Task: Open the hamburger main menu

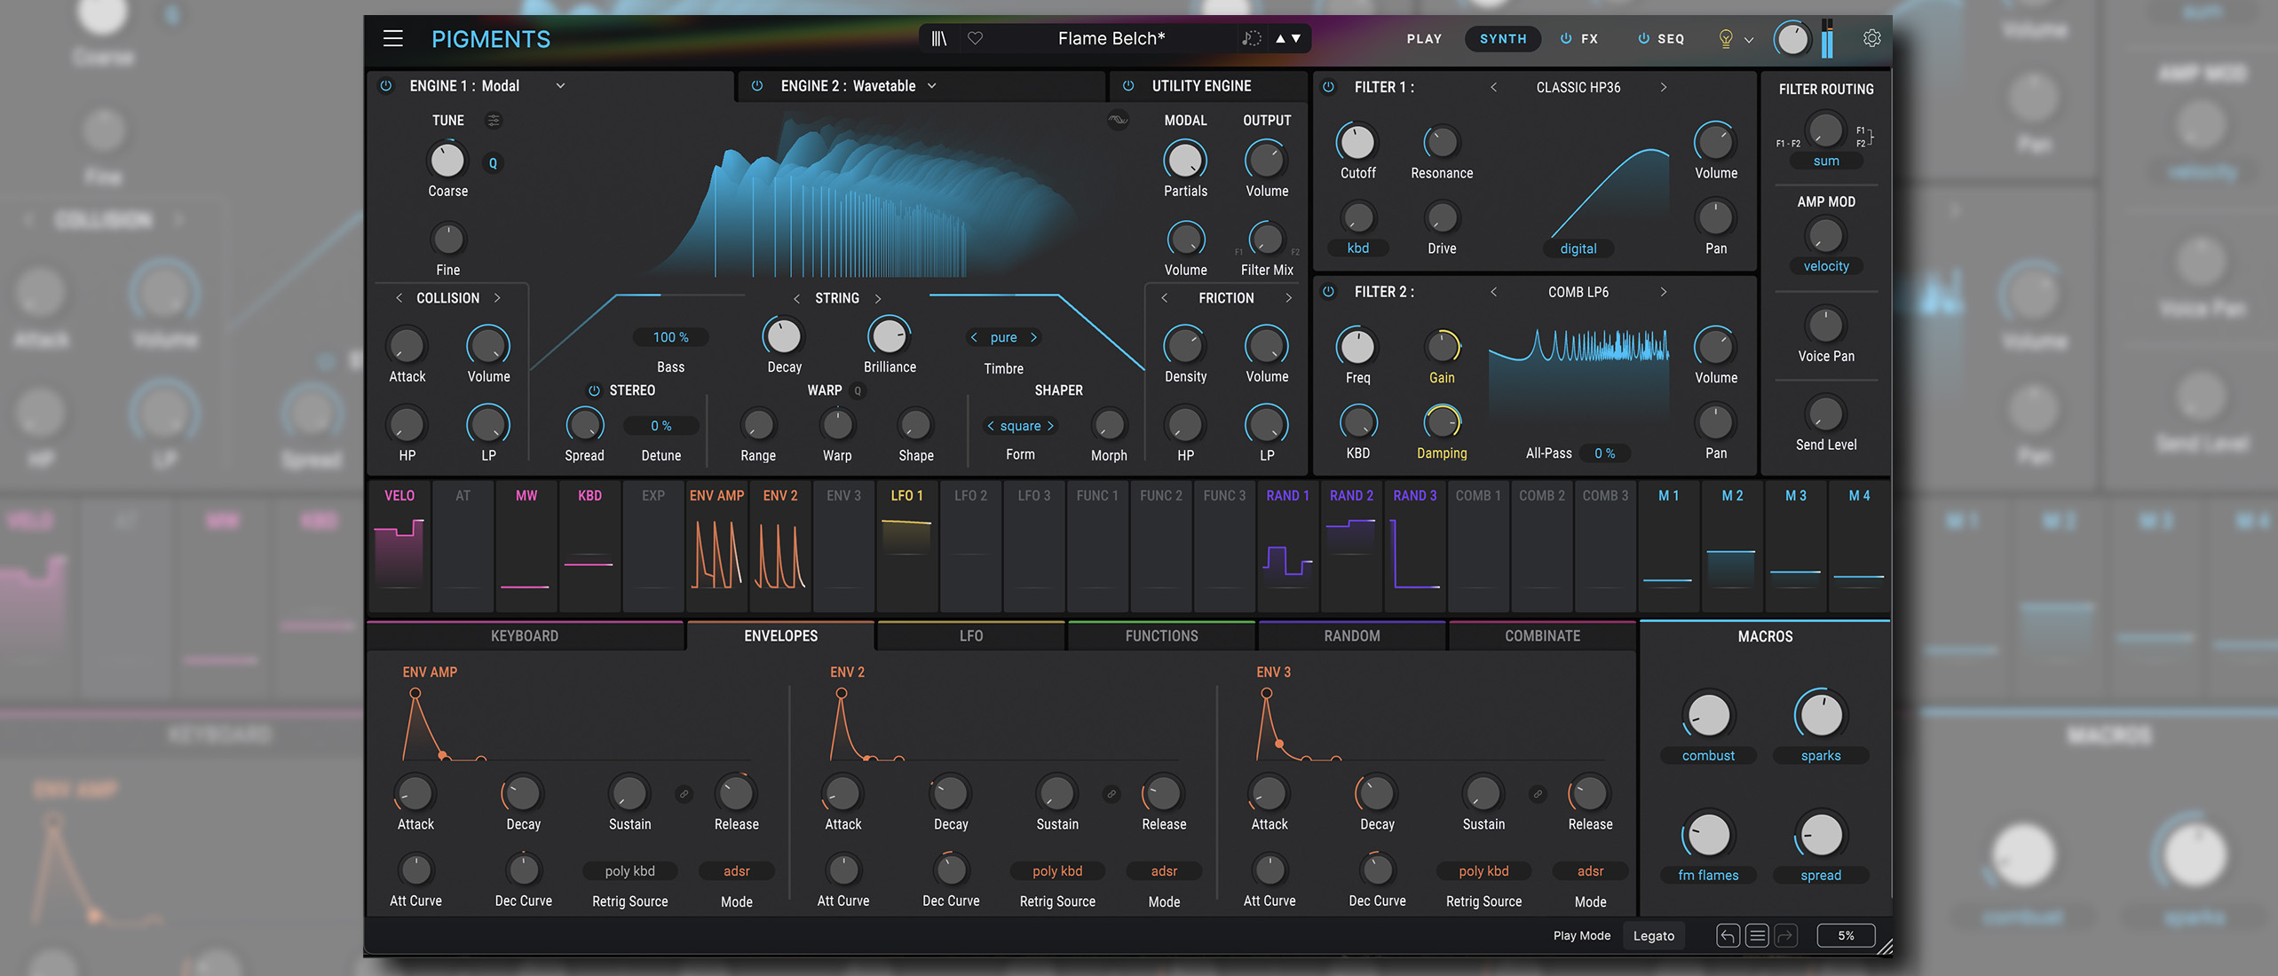Action: tap(392, 38)
